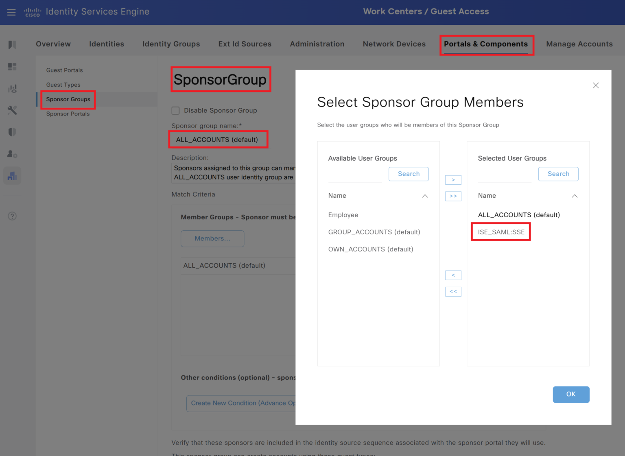Select ISE_SAML:SSE in Selected User Groups
Screen dimensions: 625x456
[x=501, y=231]
